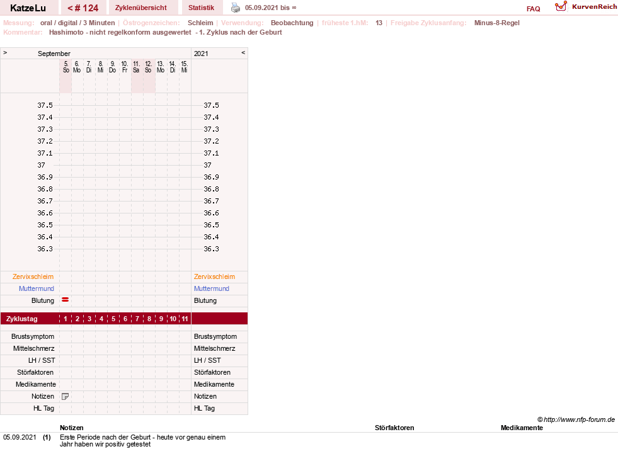
Task: Click the left 'LH / SST' row label
Action: click(x=42, y=360)
